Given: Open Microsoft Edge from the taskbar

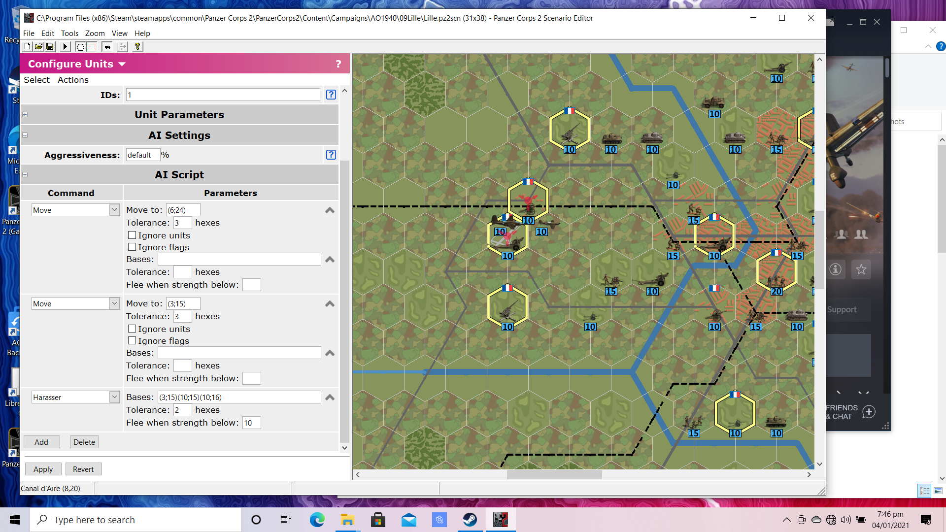Looking at the screenshot, I should pos(317,520).
